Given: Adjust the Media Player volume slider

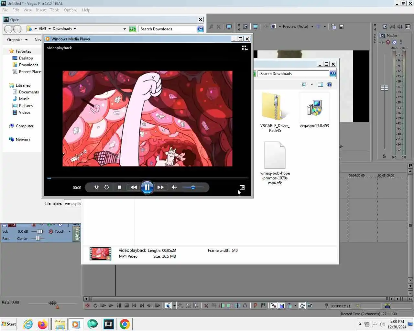Looking at the screenshot, I should (x=193, y=187).
